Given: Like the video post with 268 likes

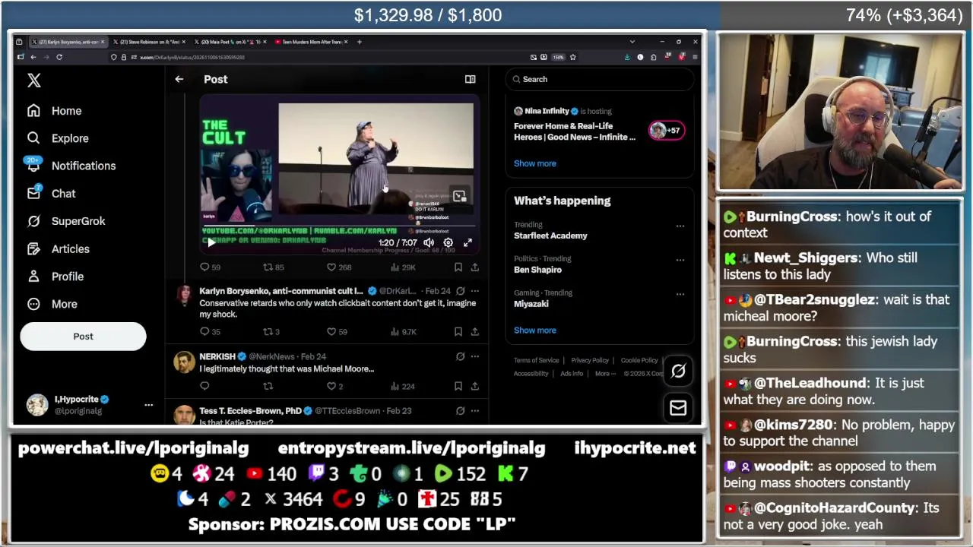Looking at the screenshot, I should pos(339,267).
